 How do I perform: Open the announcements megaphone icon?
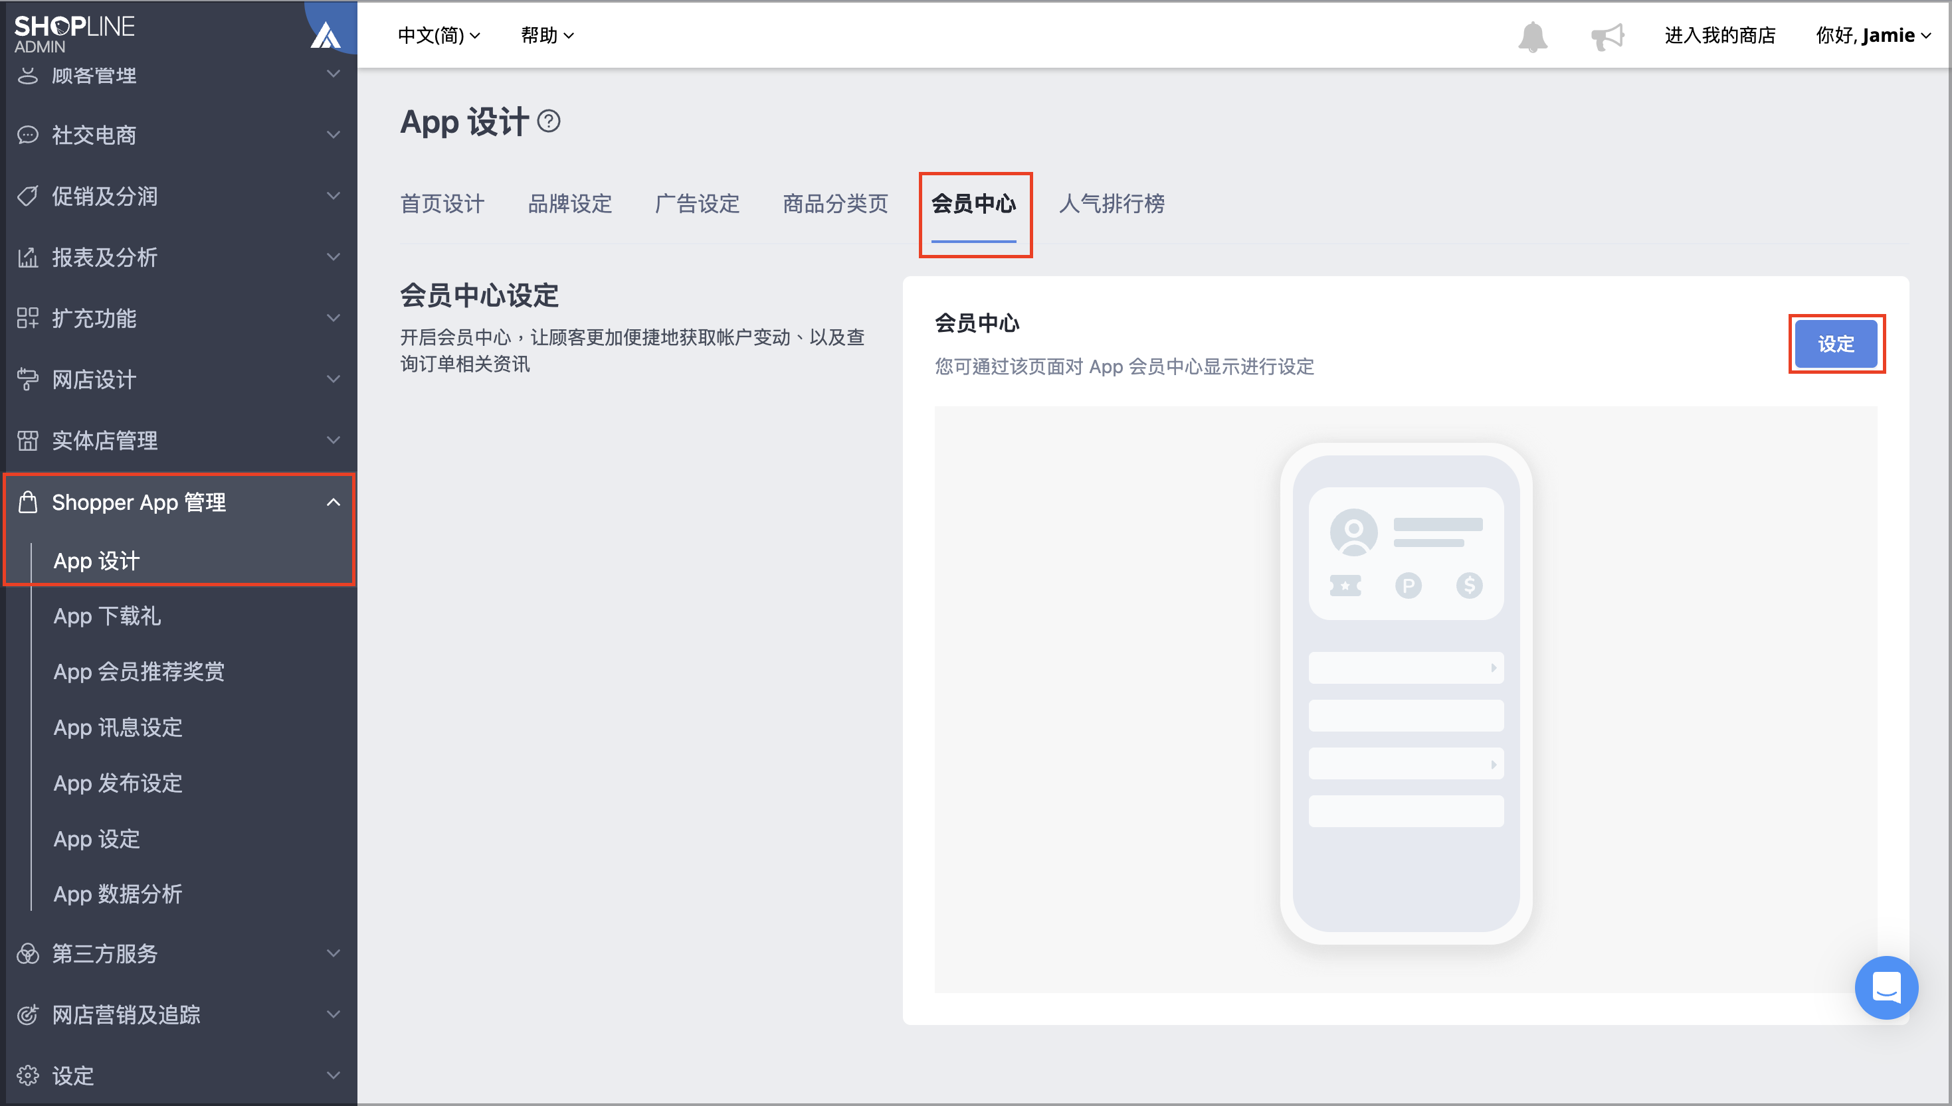point(1607,36)
